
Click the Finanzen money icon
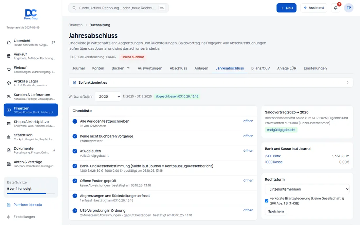pyautogui.click(x=9, y=110)
